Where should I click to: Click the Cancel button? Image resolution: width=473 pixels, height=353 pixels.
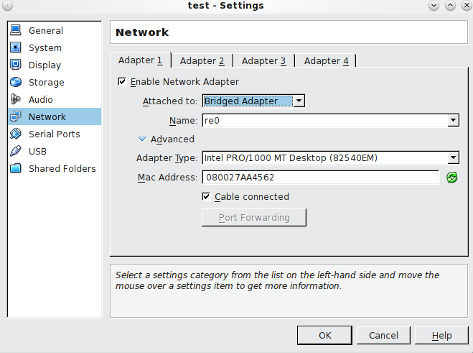click(383, 335)
